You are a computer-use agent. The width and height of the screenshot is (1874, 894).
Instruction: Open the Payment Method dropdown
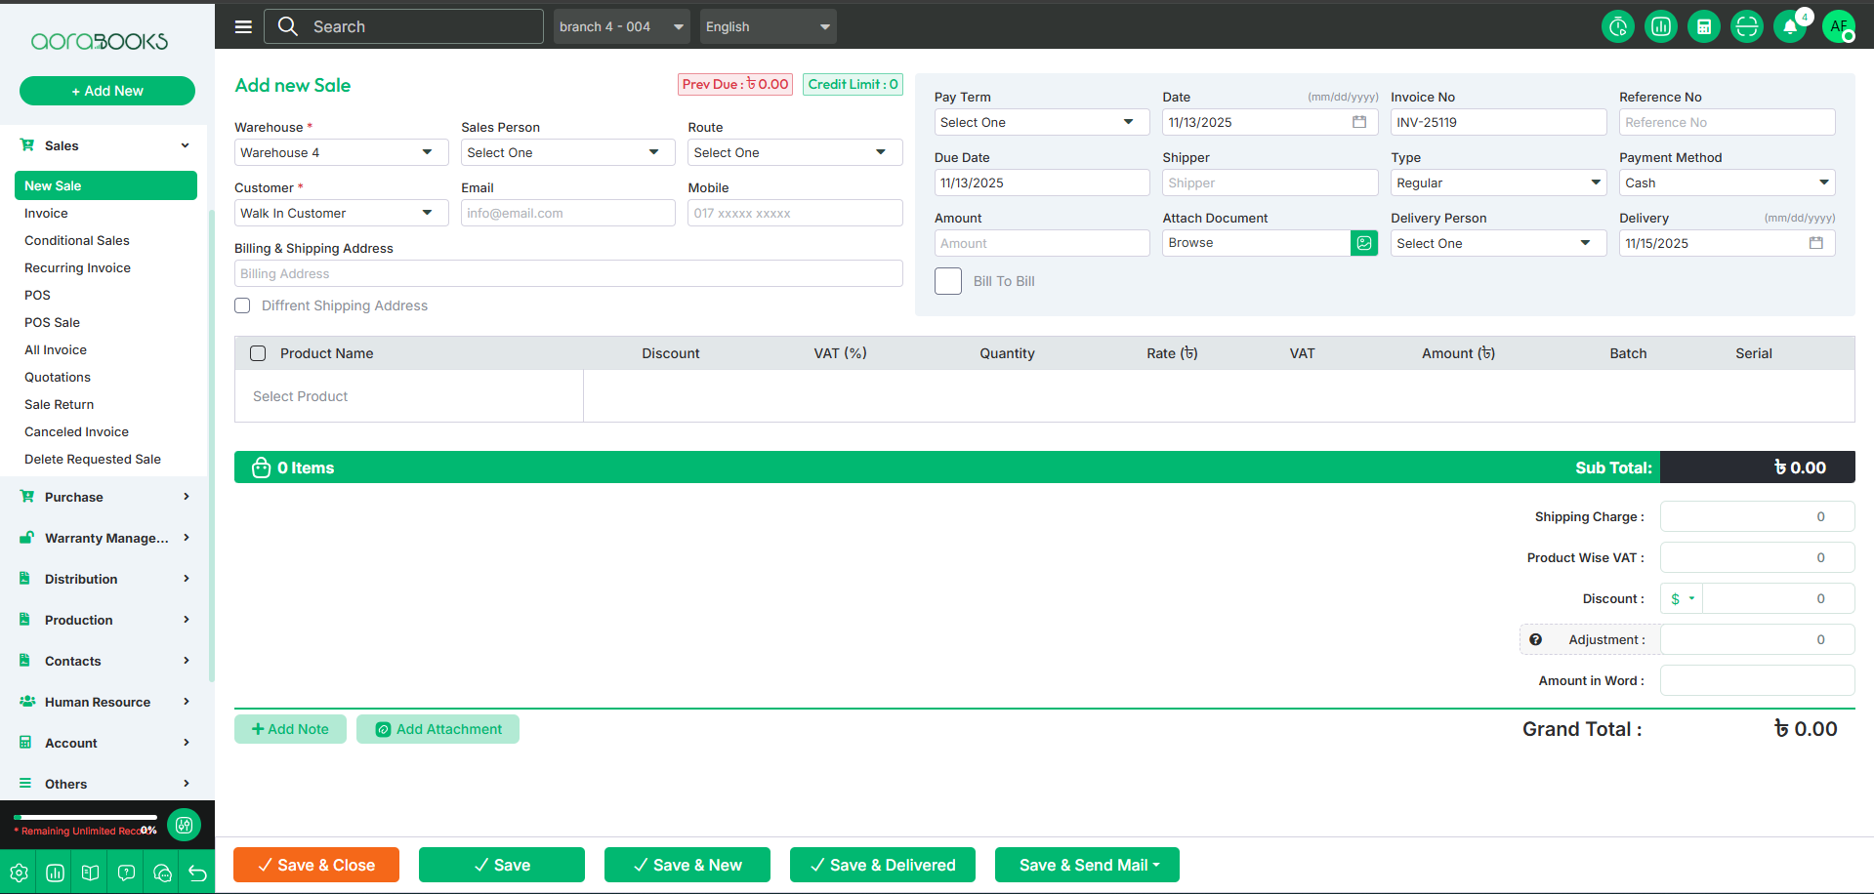[x=1726, y=183]
